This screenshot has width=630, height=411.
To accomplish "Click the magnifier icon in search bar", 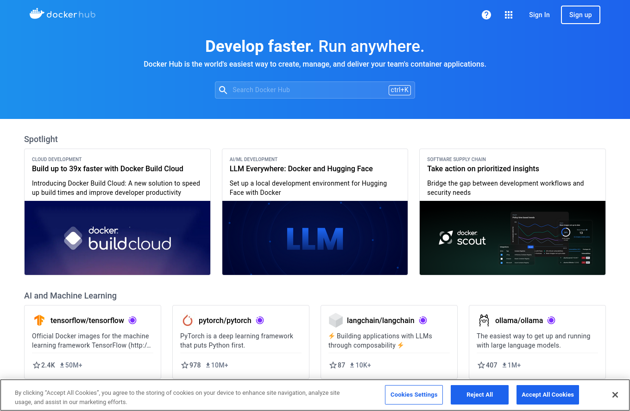I will [x=223, y=90].
